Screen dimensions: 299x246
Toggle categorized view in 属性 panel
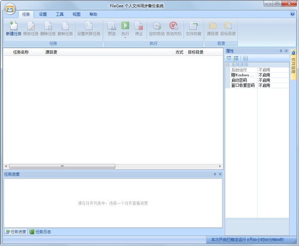[x=229, y=58]
